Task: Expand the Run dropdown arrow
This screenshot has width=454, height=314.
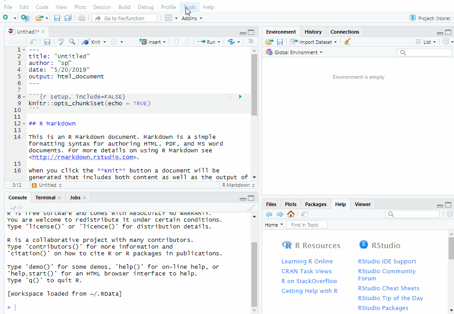Action: (x=219, y=42)
